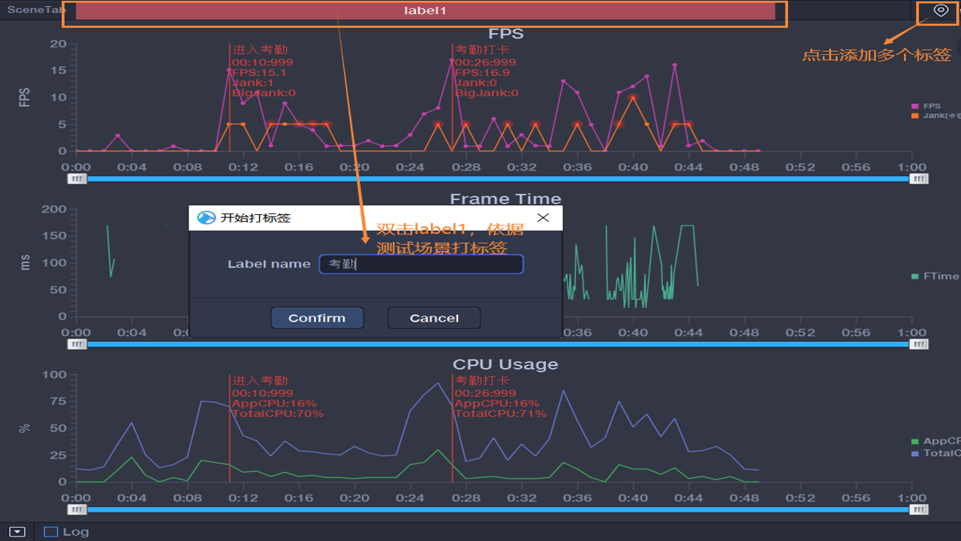Click Frame Time left range slider handle
This screenshot has height=541, width=961.
(77, 344)
